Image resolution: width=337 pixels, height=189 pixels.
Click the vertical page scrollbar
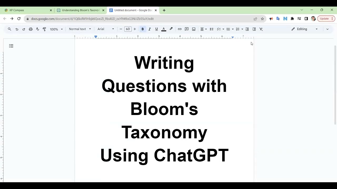[335, 85]
